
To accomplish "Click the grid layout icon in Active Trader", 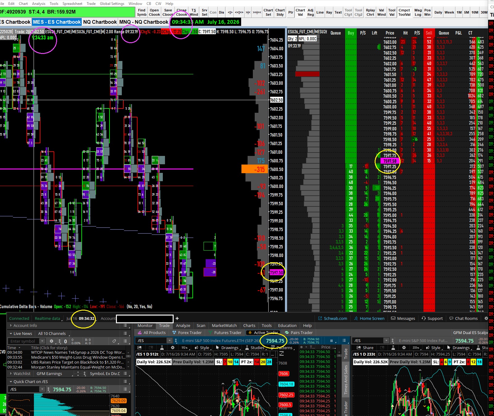I will (x=331, y=341).
